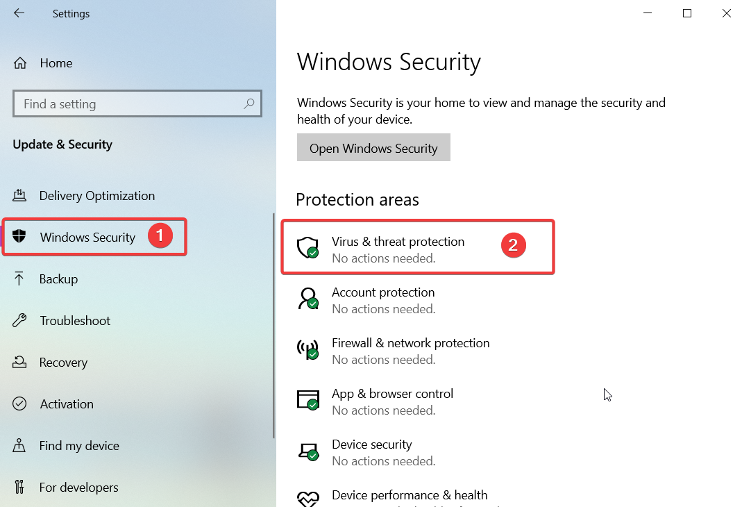This screenshot has width=742, height=507.
Task: Click the search magnifier icon
Action: pyautogui.click(x=249, y=103)
